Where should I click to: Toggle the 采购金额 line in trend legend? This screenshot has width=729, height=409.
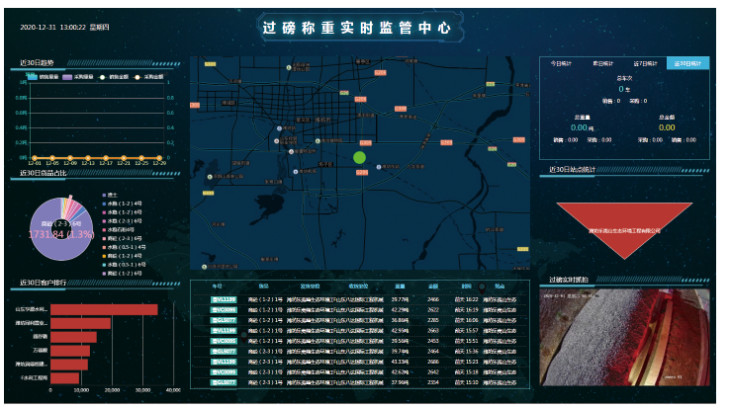(x=148, y=77)
